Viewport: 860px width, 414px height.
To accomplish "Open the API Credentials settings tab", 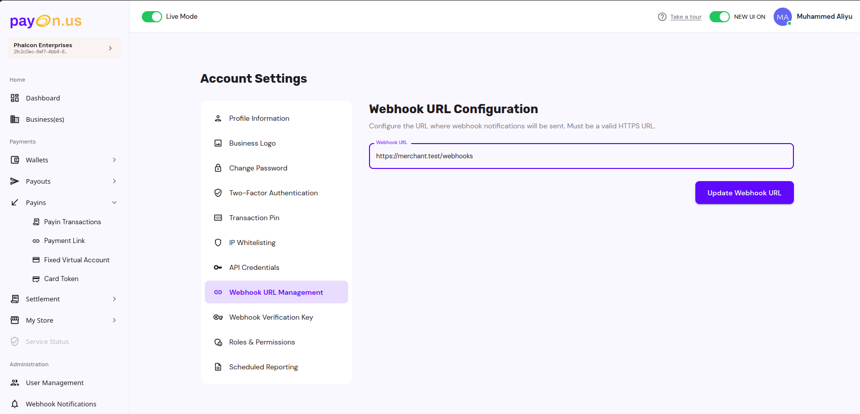I will (277, 267).
